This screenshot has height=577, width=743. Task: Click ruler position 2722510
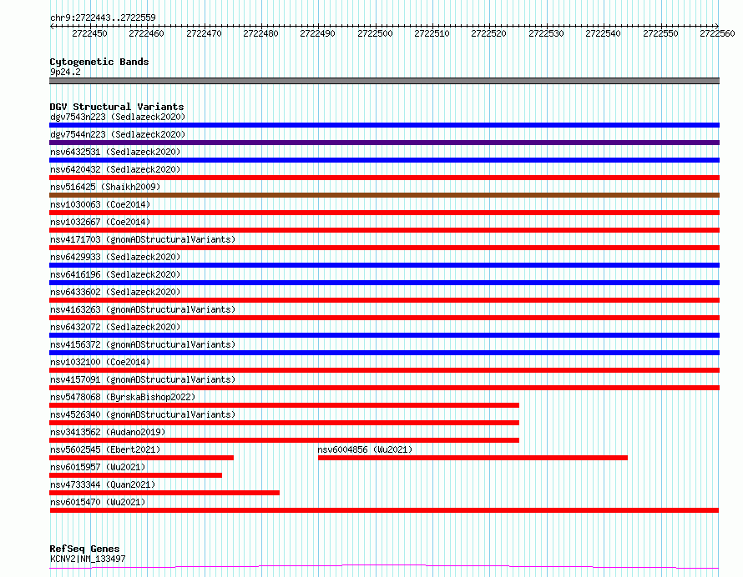432,33
